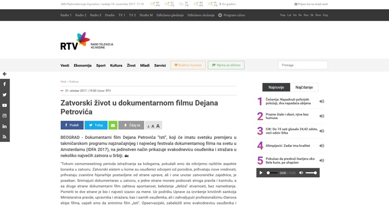Collapse the social sidebar with the back arrow
Viewport: 389px width, 205px height.
coord(5,74)
